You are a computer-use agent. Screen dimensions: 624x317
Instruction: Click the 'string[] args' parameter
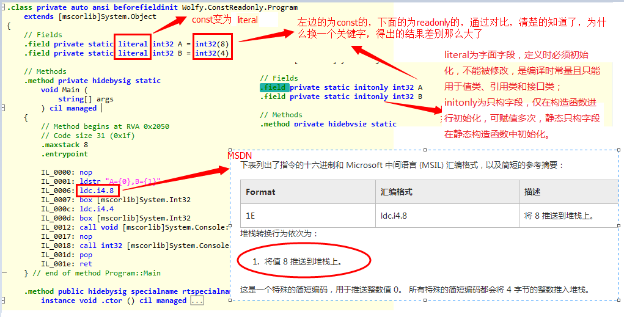(x=86, y=99)
